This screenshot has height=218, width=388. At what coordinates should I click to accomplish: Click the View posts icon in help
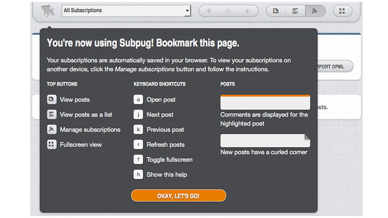pos(52,100)
